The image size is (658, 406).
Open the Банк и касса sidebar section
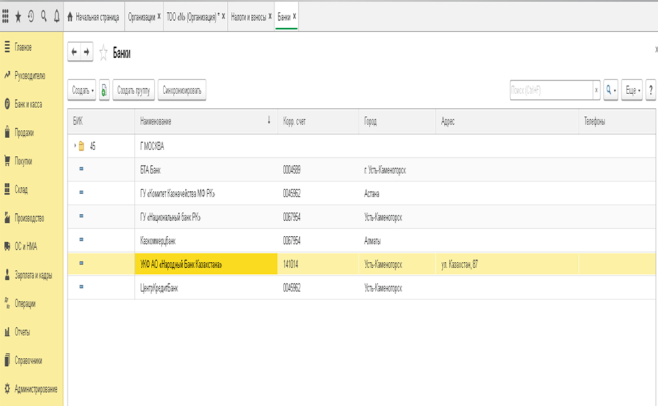tap(28, 105)
